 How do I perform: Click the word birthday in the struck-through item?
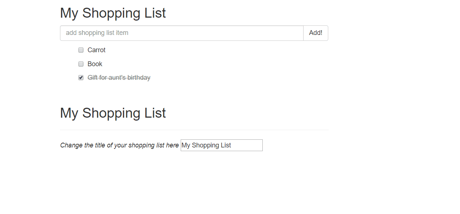pyautogui.click(x=138, y=78)
